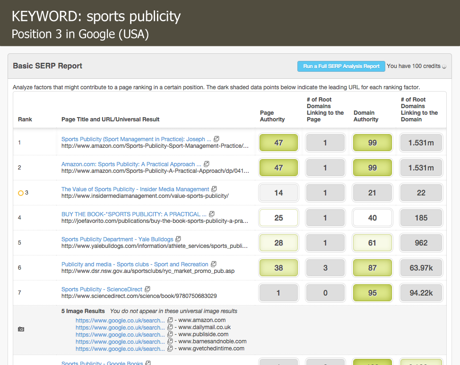Click Domain Authority 99 cell in rank 2 row
This screenshot has width=460, height=365.
point(372,168)
